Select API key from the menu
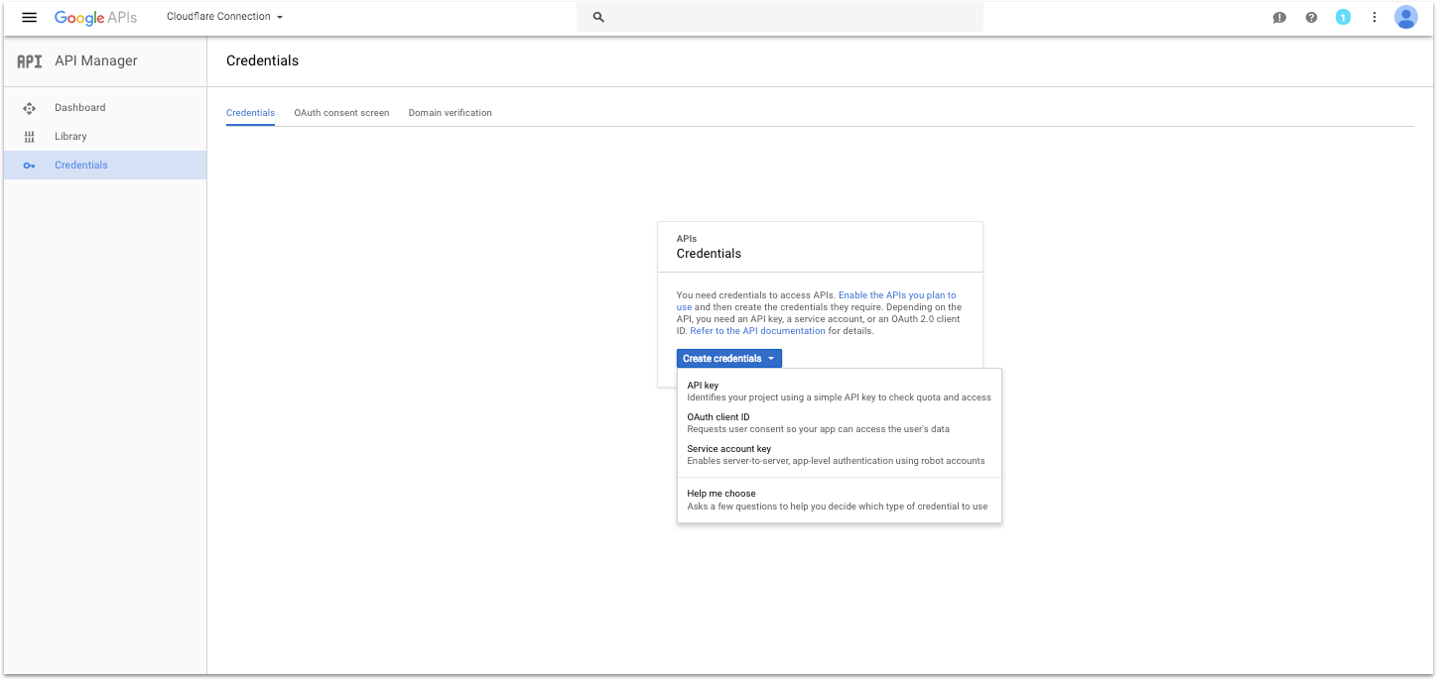1437x680 pixels. (x=703, y=386)
